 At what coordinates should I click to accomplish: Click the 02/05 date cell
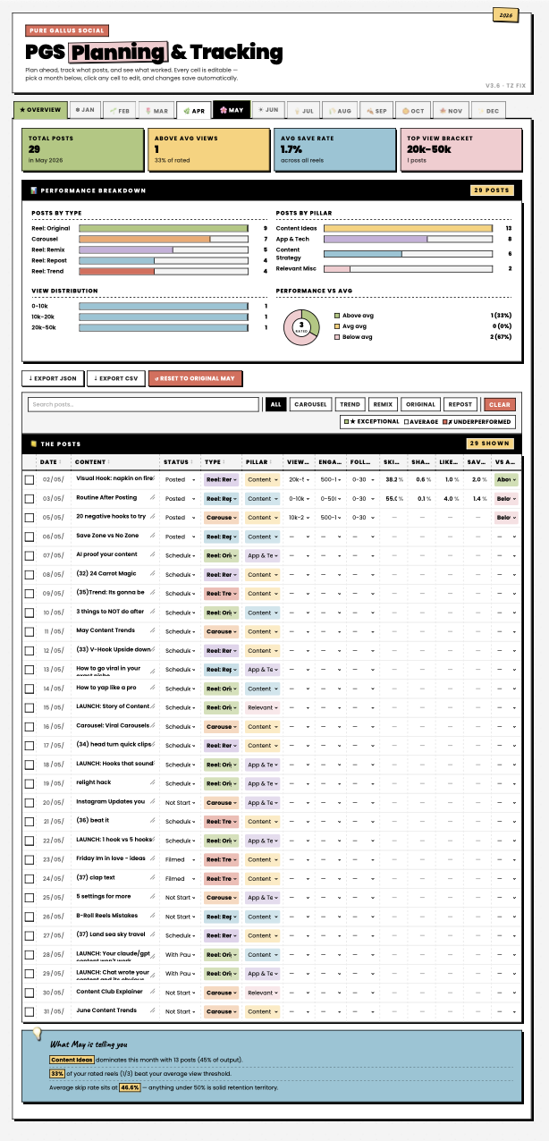[53, 479]
